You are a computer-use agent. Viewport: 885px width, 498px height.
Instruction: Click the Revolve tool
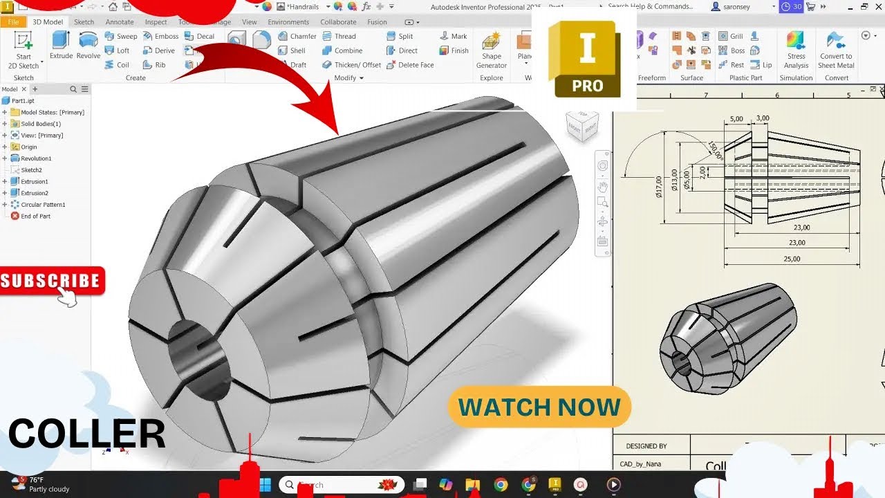tap(88, 45)
